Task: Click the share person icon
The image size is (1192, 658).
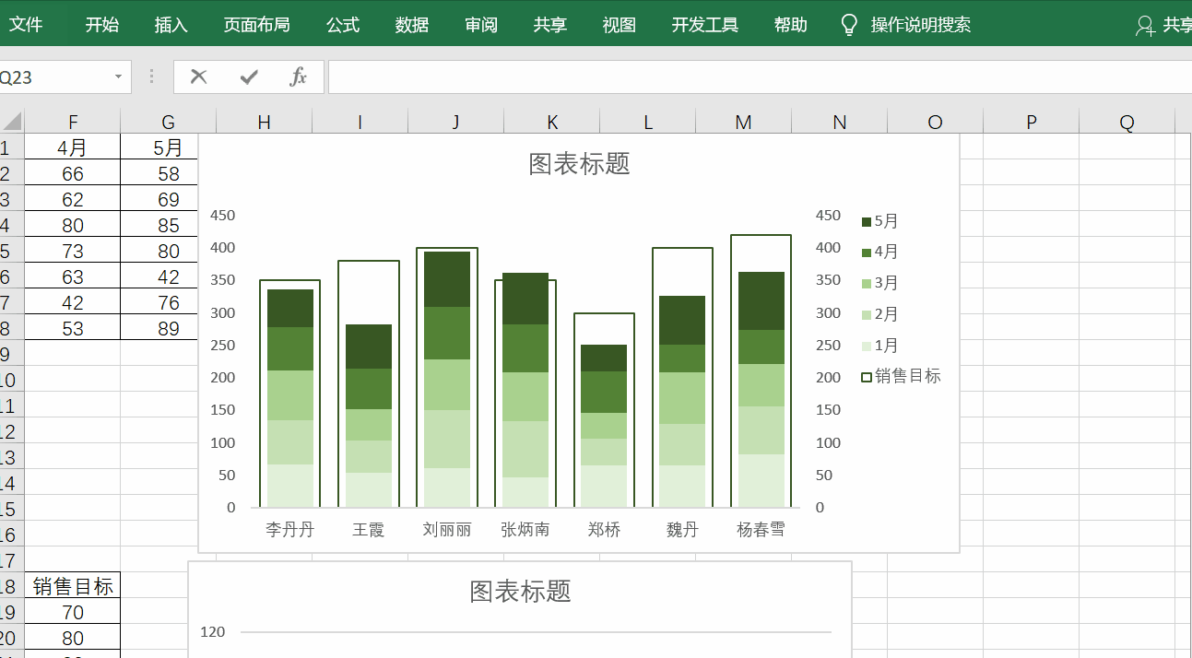Action: [1145, 26]
